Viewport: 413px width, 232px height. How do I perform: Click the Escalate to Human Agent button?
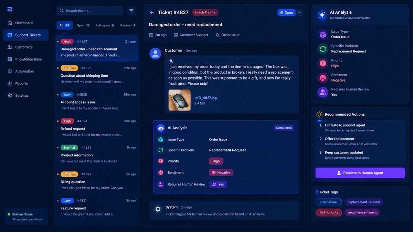tap(360, 173)
